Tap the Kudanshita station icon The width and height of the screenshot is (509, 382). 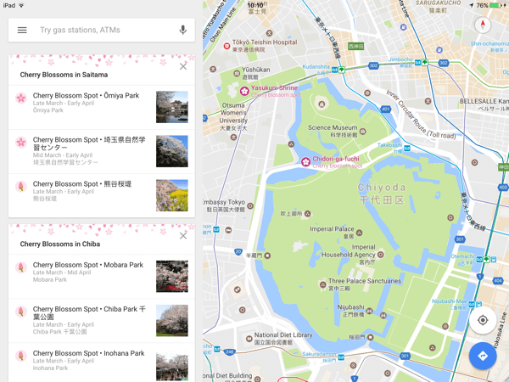335,70
